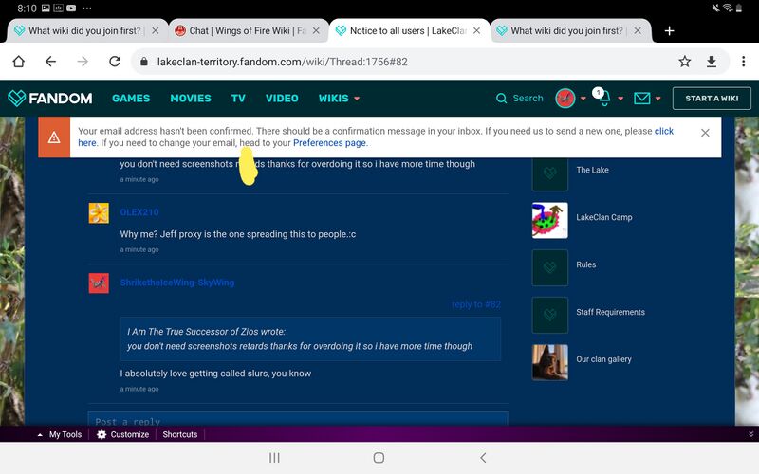Click START A WIKI button
Image resolution: width=759 pixels, height=474 pixels.
[712, 98]
